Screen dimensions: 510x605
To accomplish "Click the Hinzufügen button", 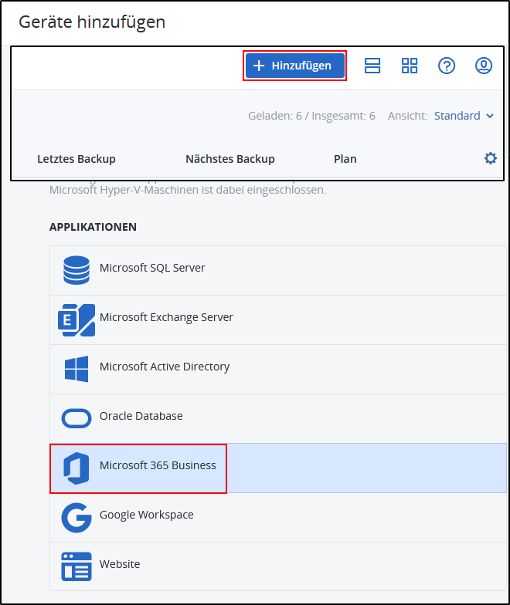I will [295, 66].
